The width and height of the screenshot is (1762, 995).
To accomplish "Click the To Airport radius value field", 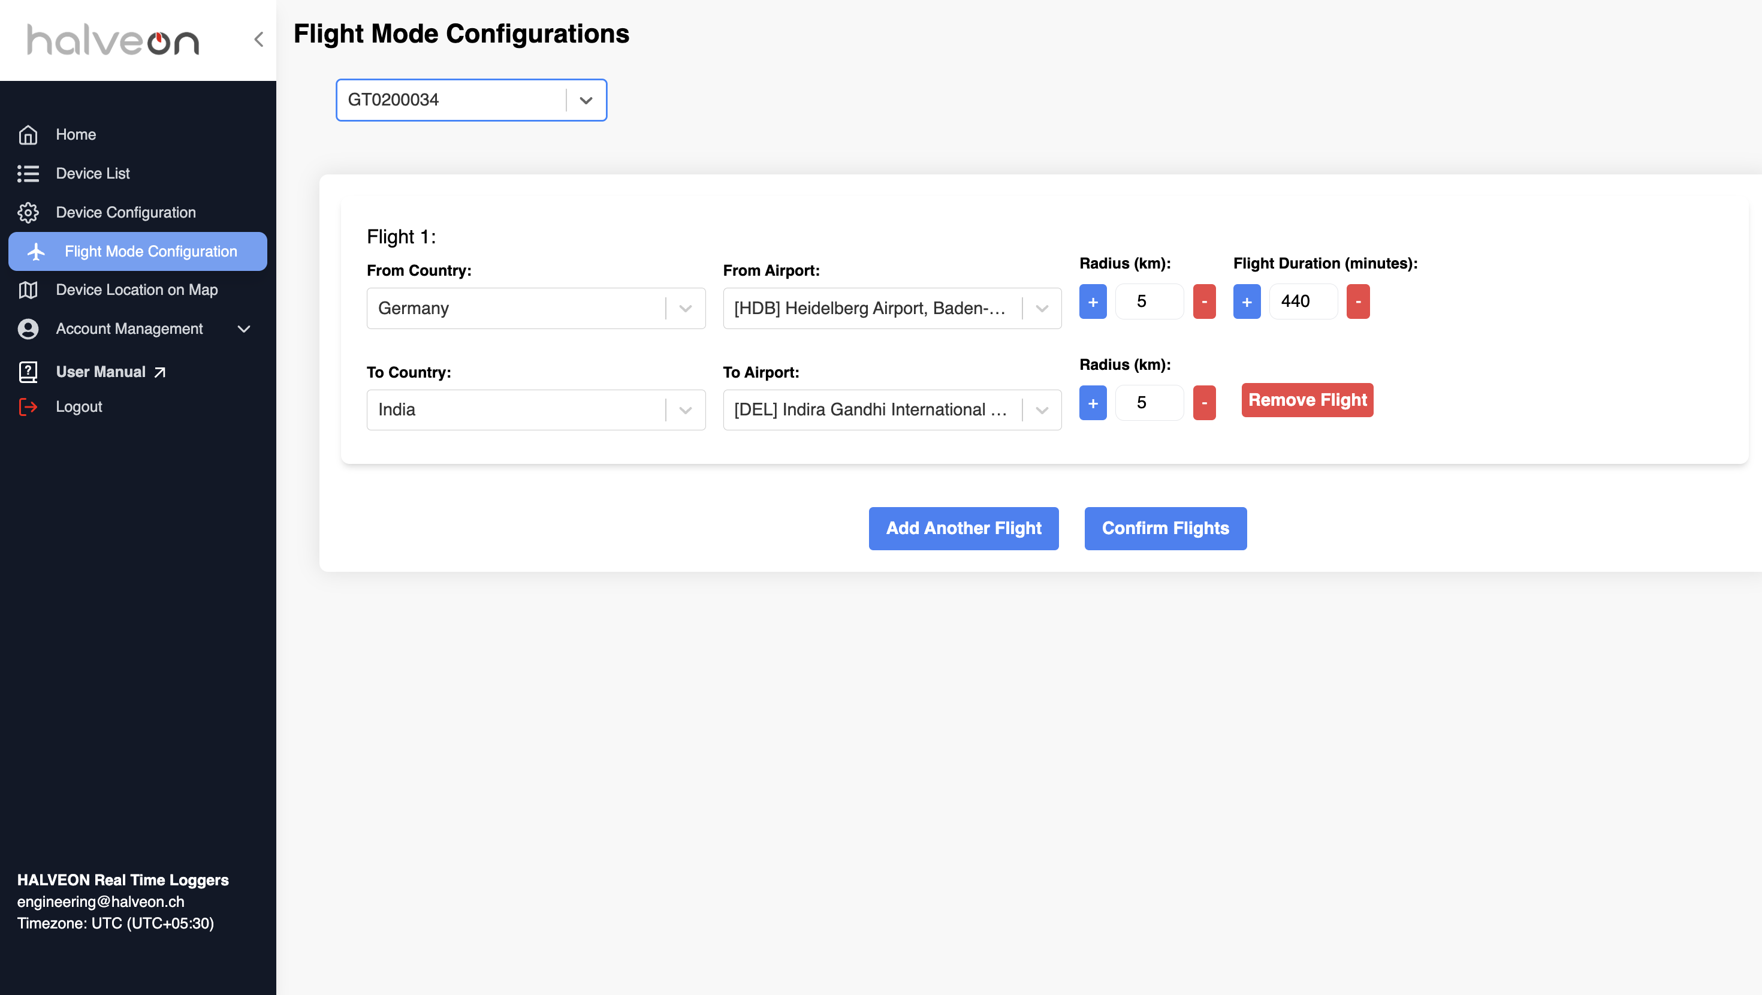I will (1150, 403).
